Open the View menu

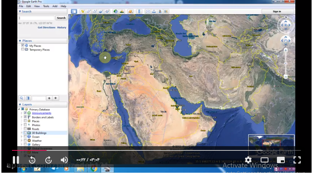click(37, 6)
